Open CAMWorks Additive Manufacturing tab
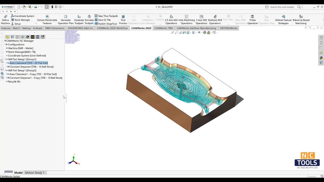The height and width of the screenshot is (182, 324). [197, 28]
